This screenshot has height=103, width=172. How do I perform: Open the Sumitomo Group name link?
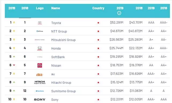pos(63,91)
